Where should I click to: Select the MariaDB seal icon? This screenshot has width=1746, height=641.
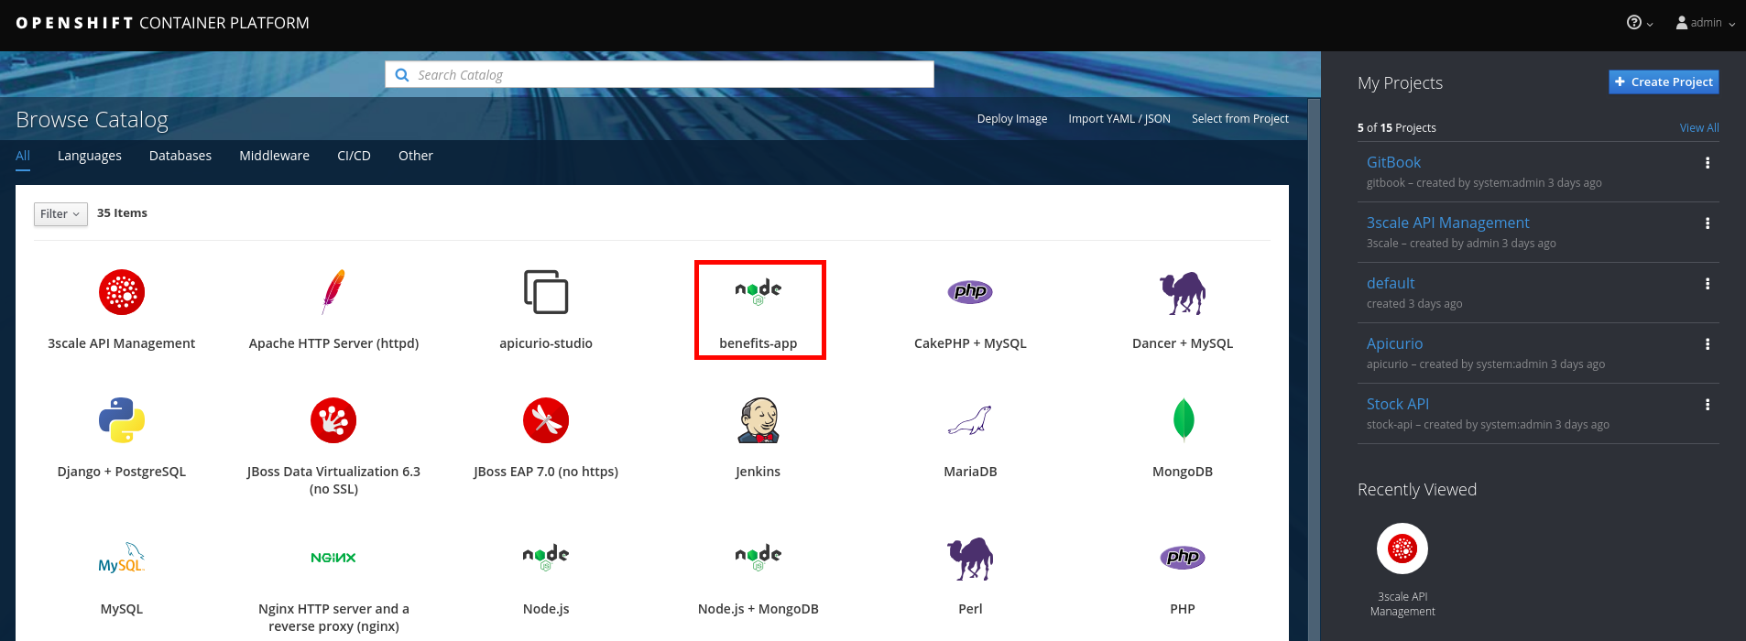970,421
